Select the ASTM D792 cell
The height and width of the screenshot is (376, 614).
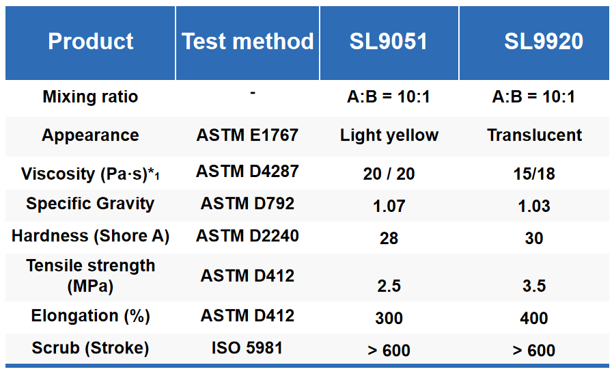247,204
